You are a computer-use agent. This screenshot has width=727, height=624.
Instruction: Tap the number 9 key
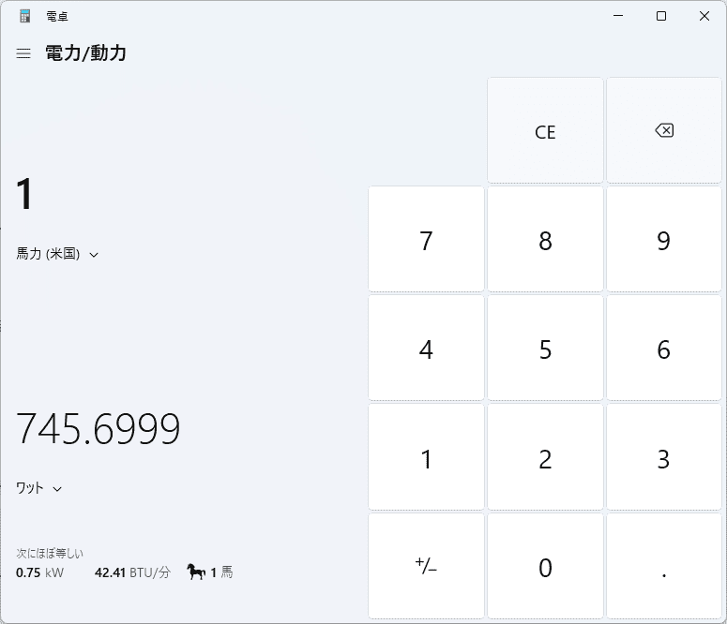[663, 241]
